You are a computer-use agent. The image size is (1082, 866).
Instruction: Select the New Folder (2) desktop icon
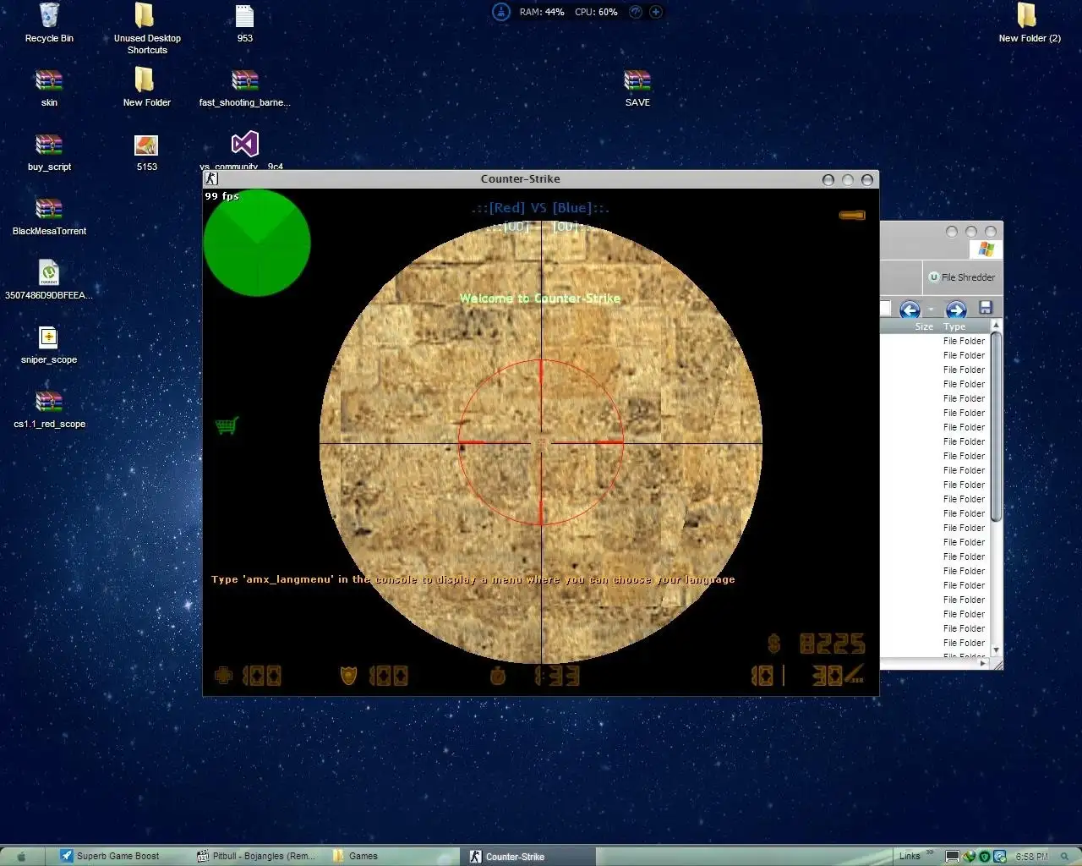1028,15
